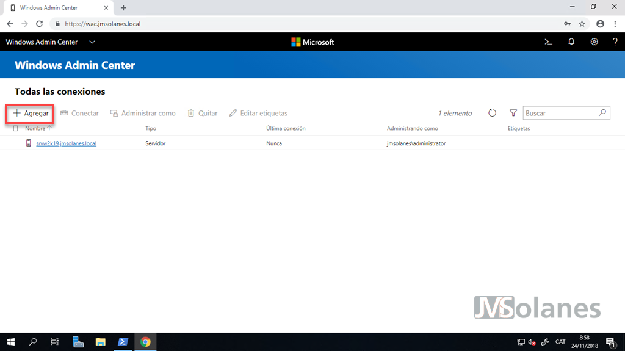
Task: Open Server Manager from taskbar
Action: tap(78, 342)
